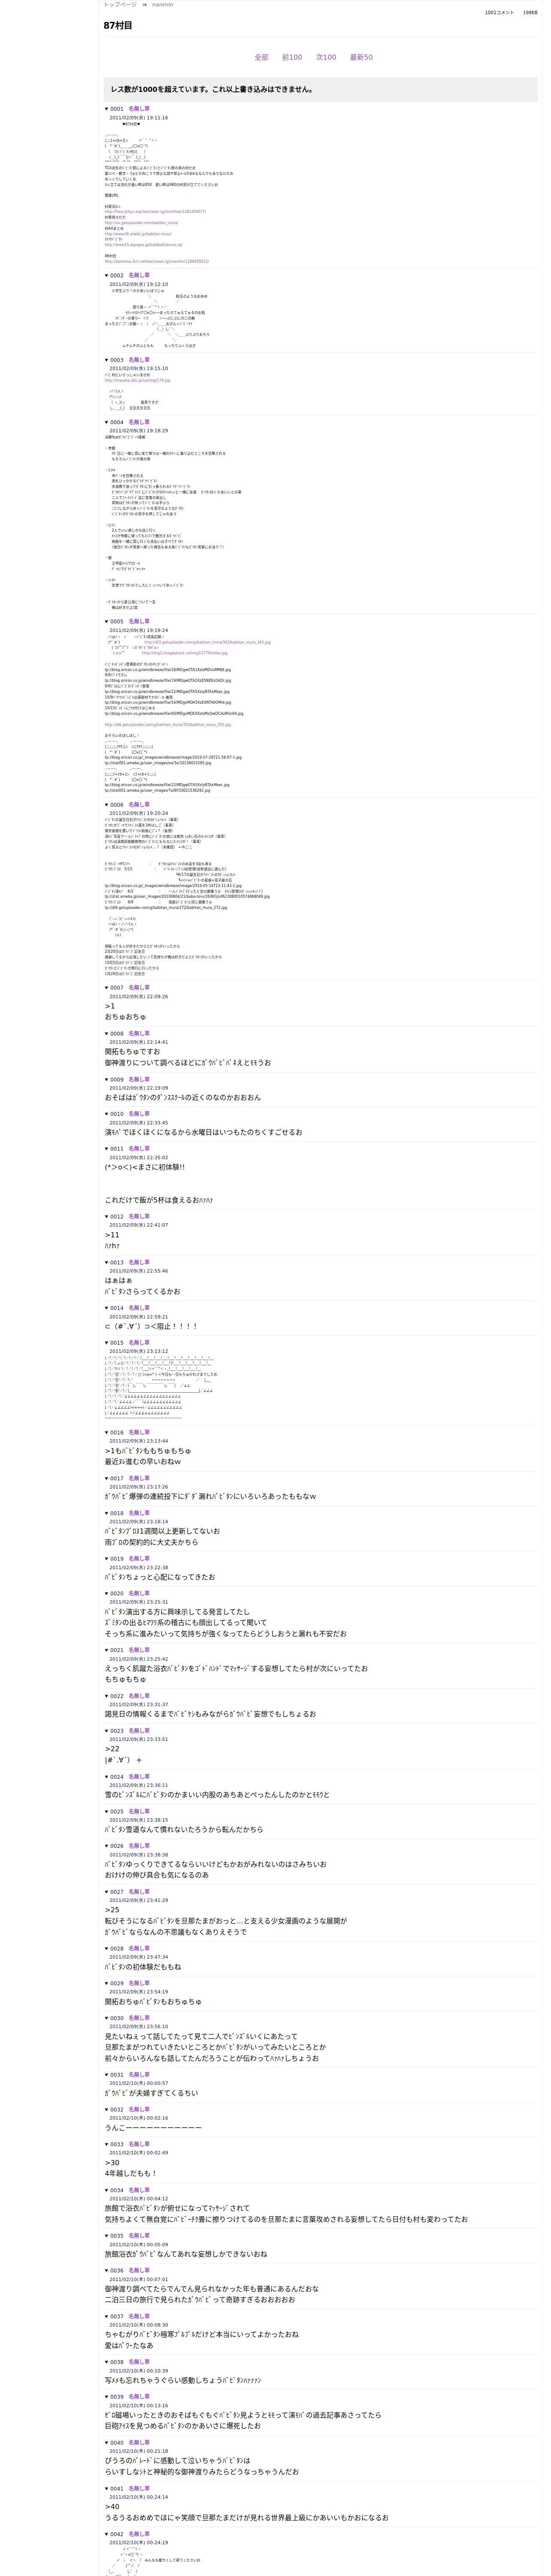
Task: Click poster name 名無し草 on post 0001
Action: tap(139, 109)
